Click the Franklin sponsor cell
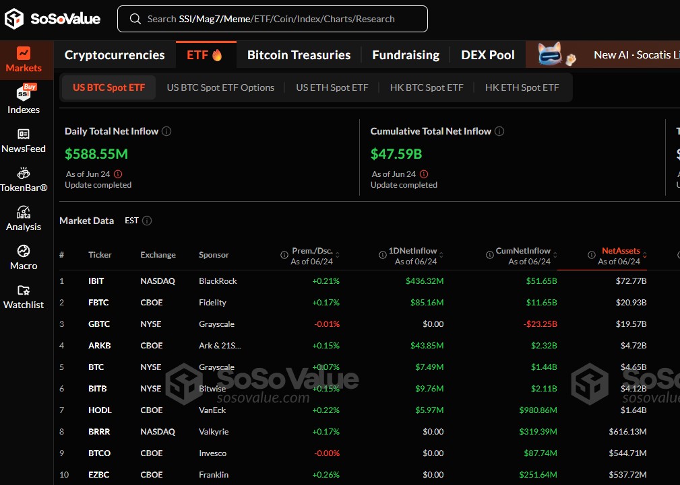The height and width of the screenshot is (485, 680). [x=214, y=475]
